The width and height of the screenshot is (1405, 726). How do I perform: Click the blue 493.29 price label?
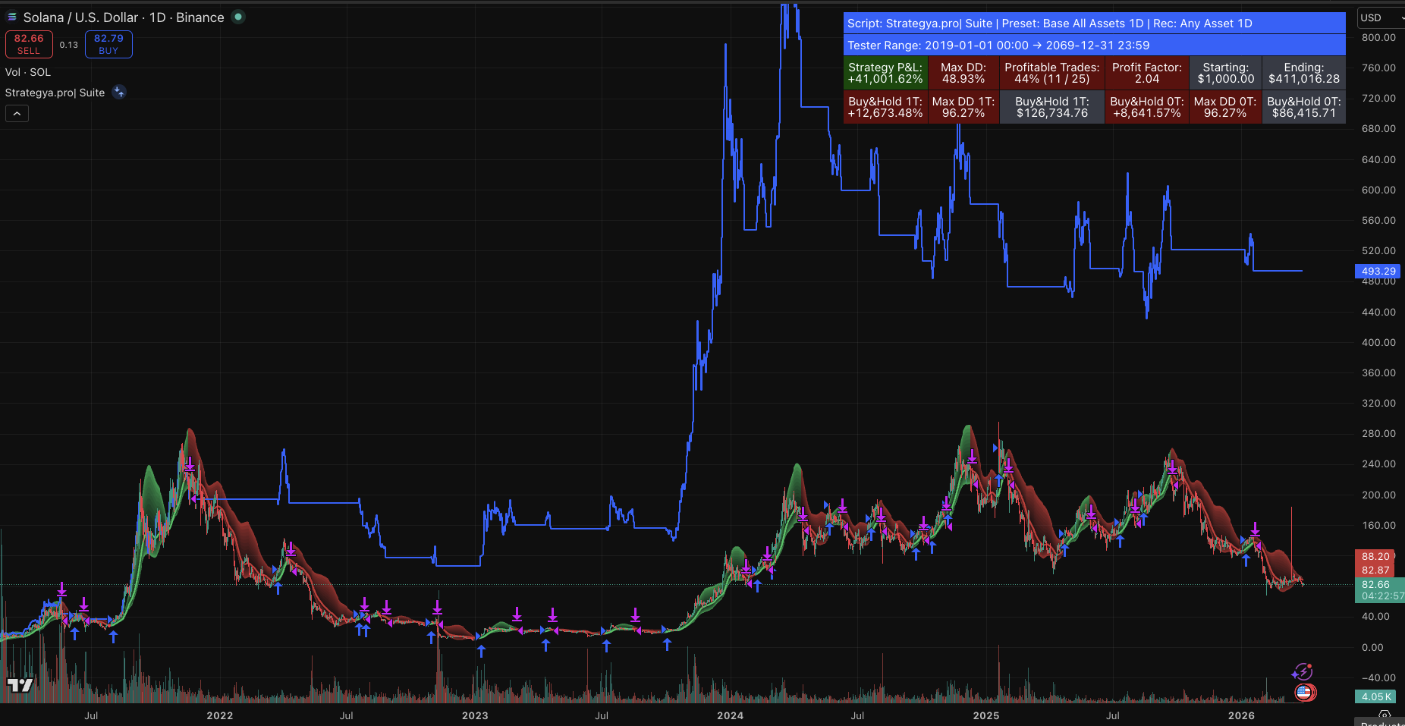point(1377,271)
